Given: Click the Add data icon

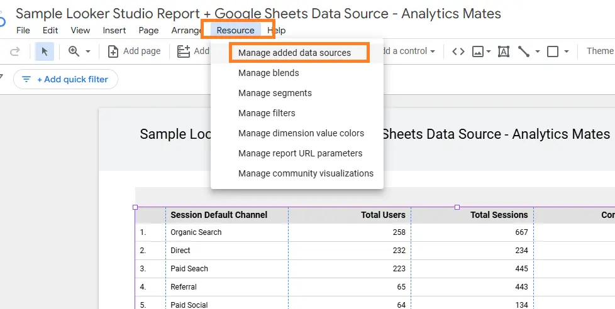Looking at the screenshot, I should (x=184, y=51).
